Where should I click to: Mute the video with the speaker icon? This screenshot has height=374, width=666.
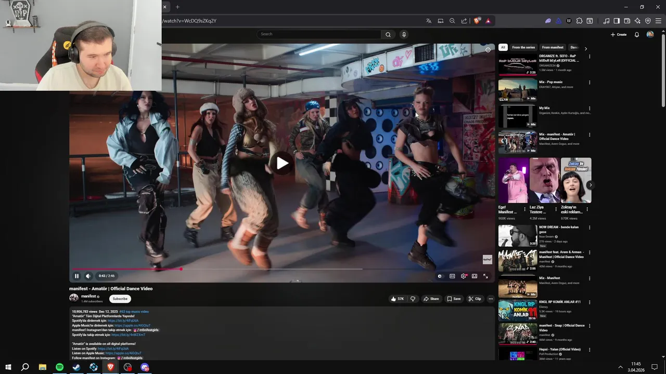(88, 276)
